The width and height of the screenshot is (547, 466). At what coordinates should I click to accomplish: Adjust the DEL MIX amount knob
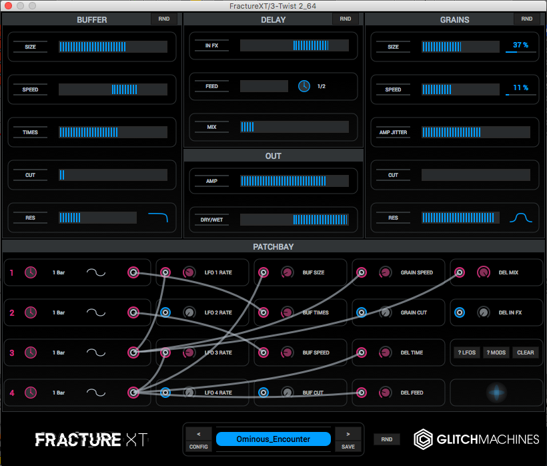pyautogui.click(x=484, y=272)
